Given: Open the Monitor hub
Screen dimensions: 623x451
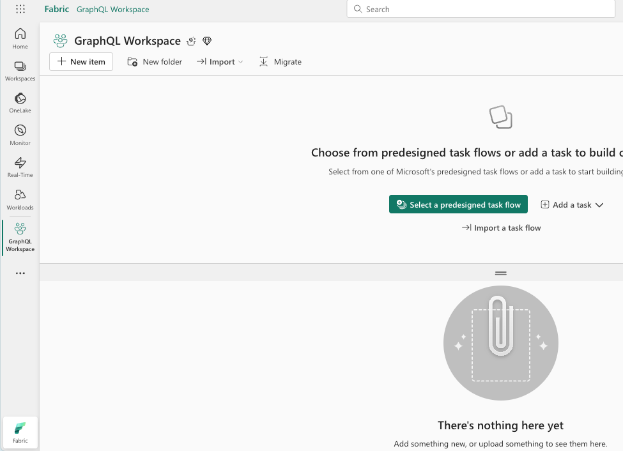Looking at the screenshot, I should coord(20,135).
